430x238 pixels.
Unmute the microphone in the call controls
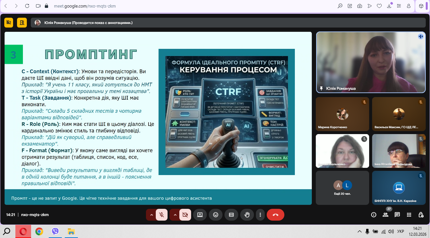coord(161,215)
